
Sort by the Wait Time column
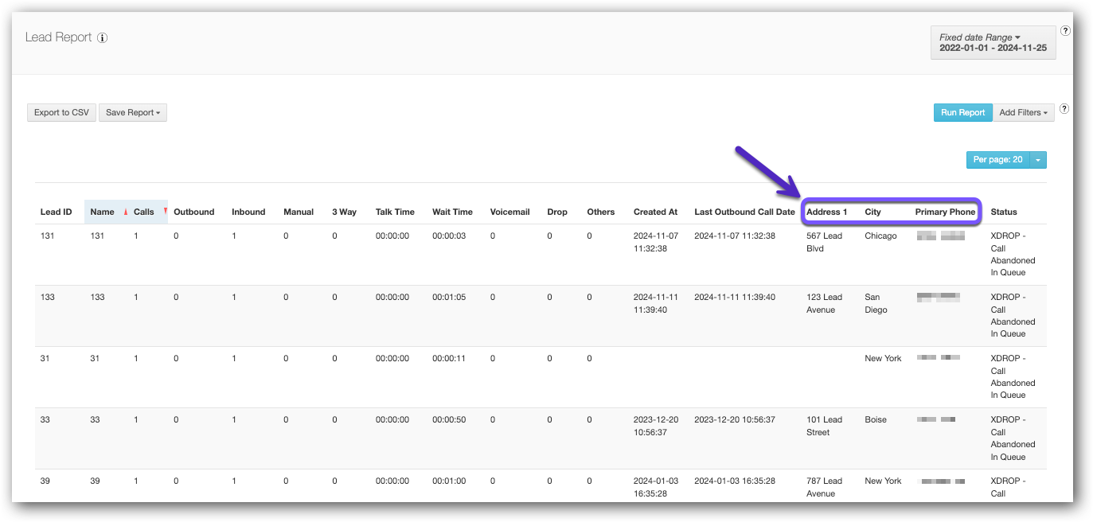point(452,212)
